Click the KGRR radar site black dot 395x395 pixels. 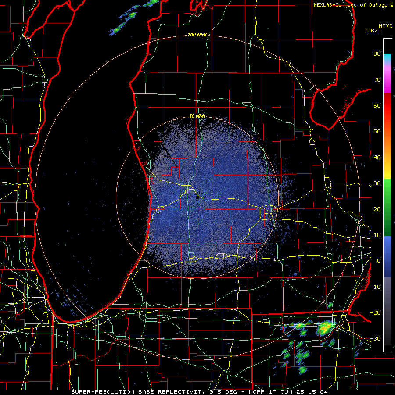(x=197, y=198)
